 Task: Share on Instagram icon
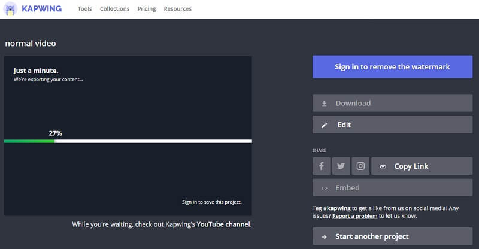360,166
